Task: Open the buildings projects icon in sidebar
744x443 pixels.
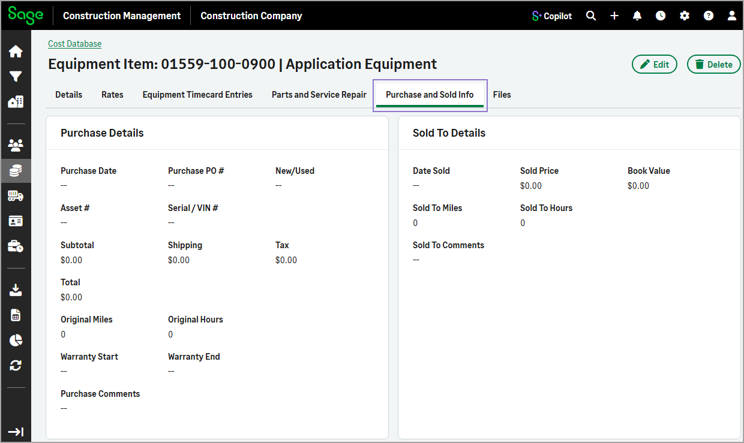Action: pyautogui.click(x=16, y=102)
